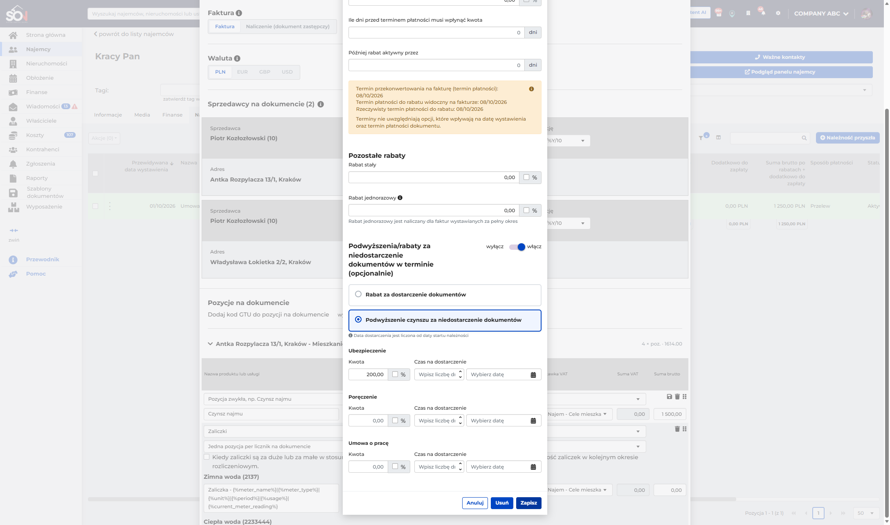
Task: Click info icon beside Rabat jednorazowy
Action: 400,198
